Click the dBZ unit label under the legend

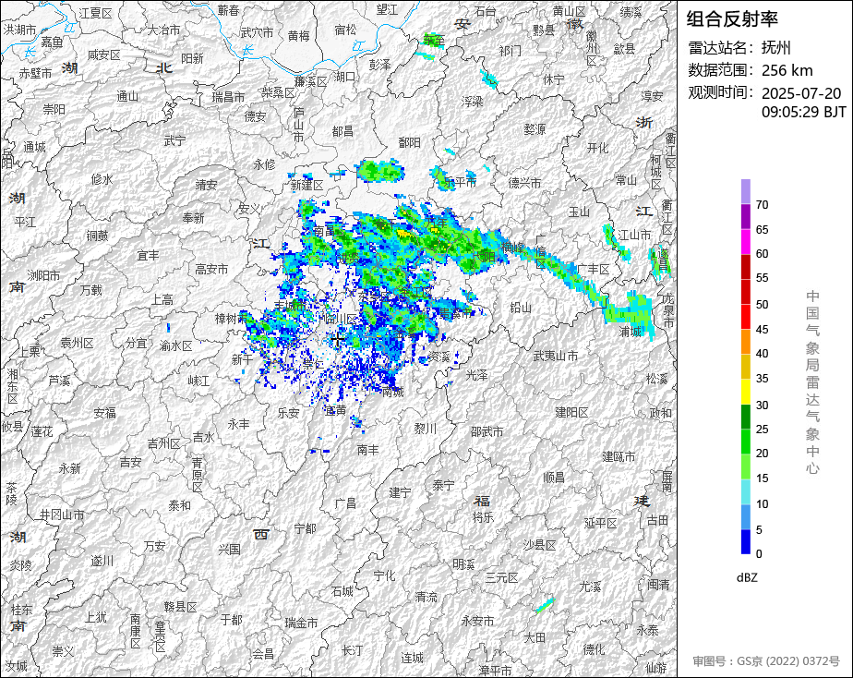pyautogui.click(x=746, y=577)
